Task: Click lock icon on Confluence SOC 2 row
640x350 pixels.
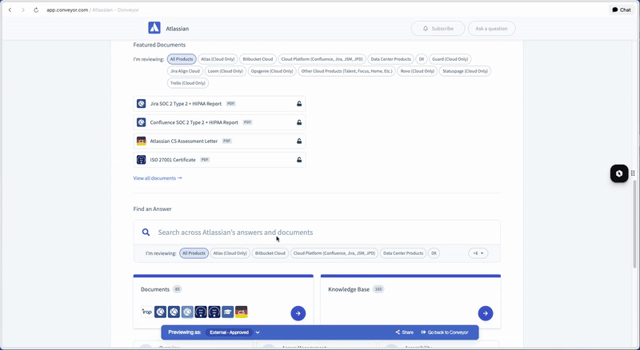Action: tap(299, 122)
